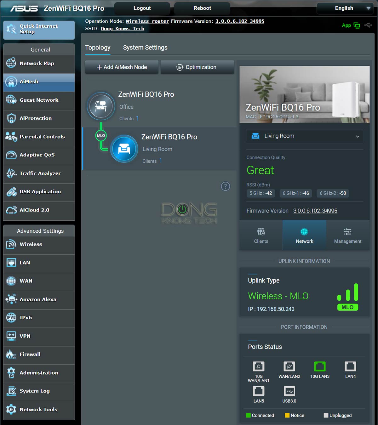Click the Administration gear icon

[x=11, y=373]
